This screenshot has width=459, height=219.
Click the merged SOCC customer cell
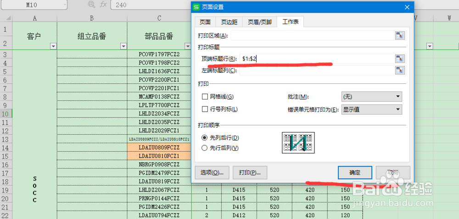tap(34, 135)
